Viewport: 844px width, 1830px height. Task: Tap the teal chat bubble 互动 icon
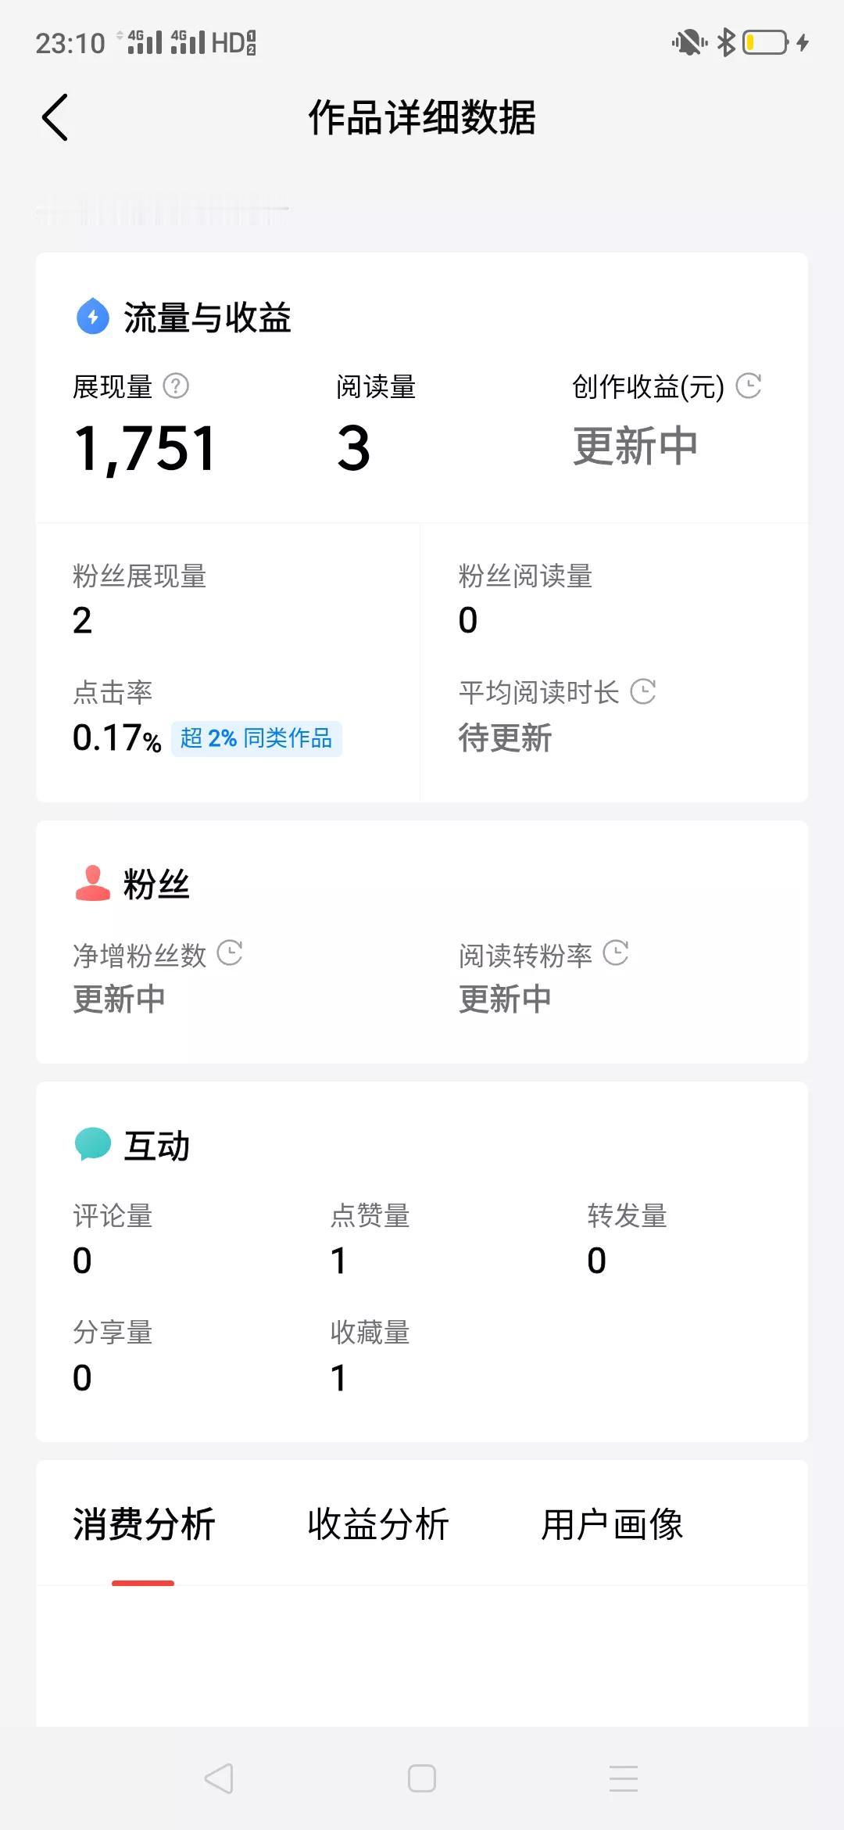pyautogui.click(x=92, y=1144)
